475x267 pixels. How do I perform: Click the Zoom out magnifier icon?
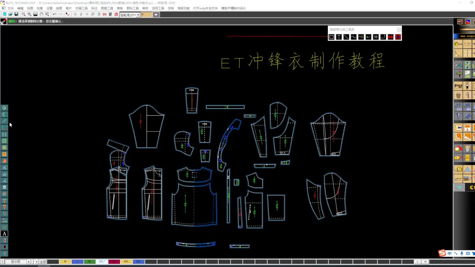pos(23,14)
